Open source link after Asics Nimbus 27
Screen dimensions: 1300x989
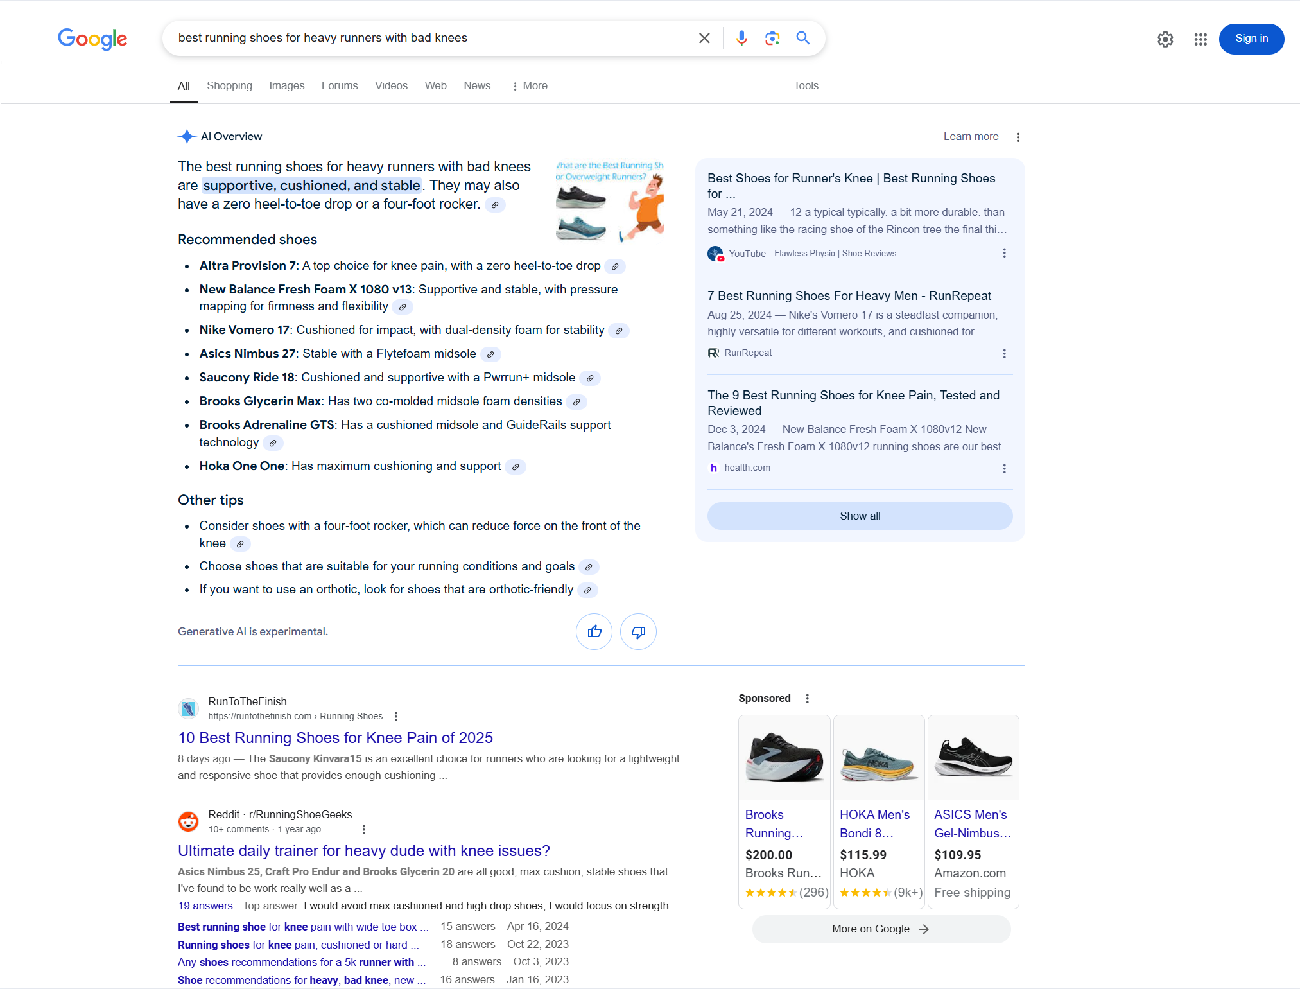click(490, 354)
